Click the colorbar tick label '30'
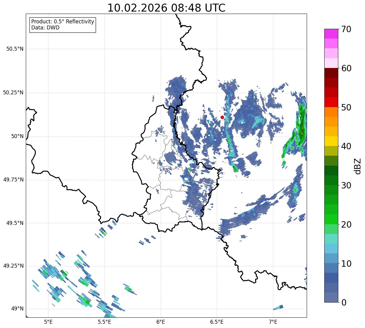Image resolution: width=365 pixels, height=328 pixels. [x=346, y=185]
